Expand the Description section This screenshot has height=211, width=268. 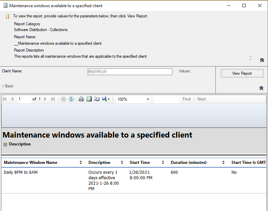5,144
